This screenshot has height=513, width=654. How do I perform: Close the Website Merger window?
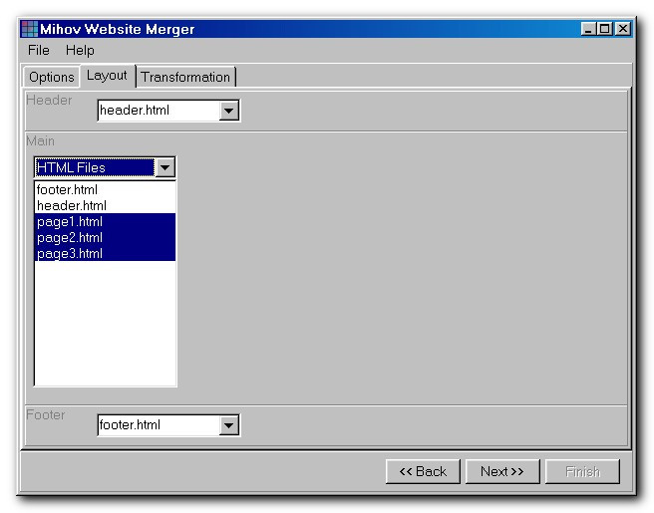coord(623,29)
